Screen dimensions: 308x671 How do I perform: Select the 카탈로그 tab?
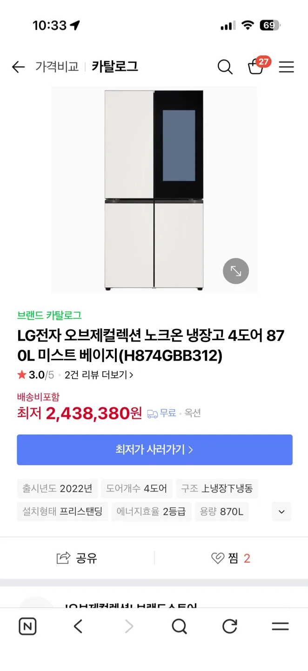pyautogui.click(x=115, y=67)
